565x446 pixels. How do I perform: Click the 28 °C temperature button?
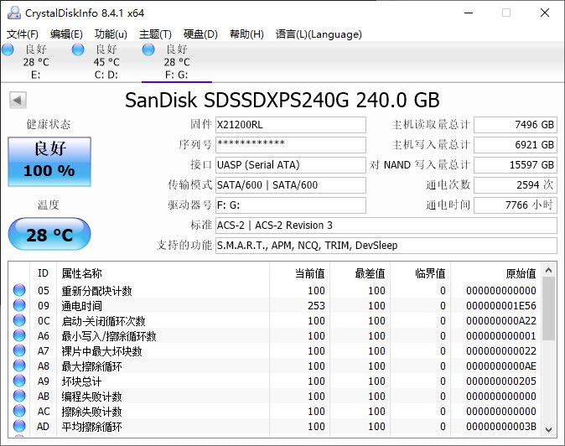(x=49, y=234)
